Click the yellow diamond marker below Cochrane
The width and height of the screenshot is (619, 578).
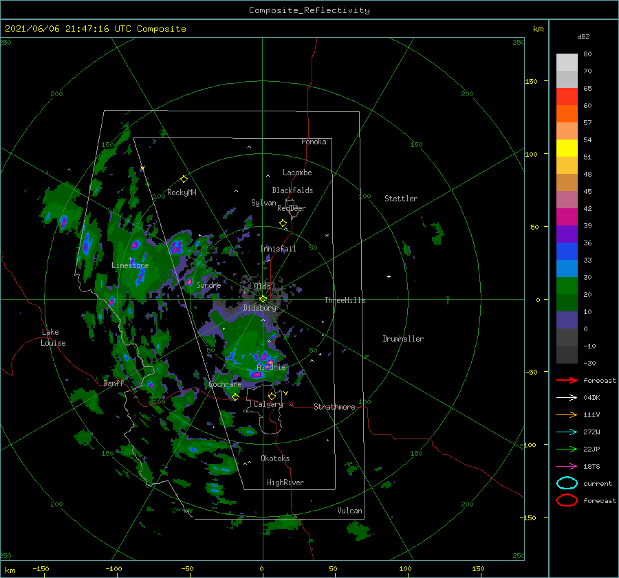(235, 397)
